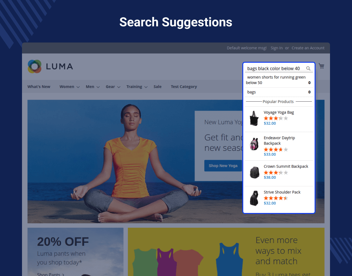This screenshot has width=352, height=276.
Task: Click the Shop New Yoga button
Action: (x=223, y=166)
